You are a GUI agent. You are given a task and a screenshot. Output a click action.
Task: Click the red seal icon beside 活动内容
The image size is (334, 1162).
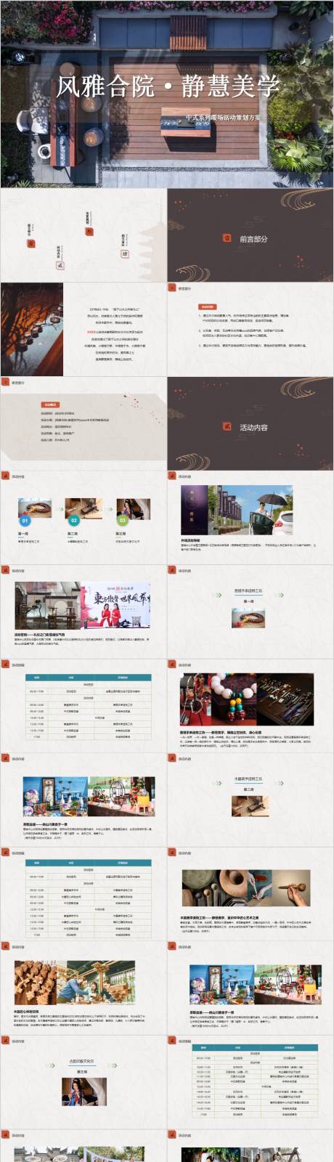coord(226,427)
